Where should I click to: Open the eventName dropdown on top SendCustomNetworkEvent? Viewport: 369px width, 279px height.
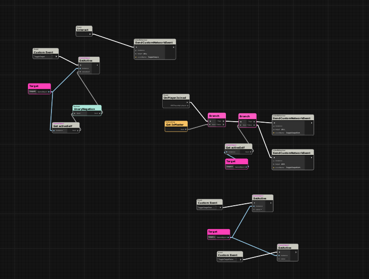point(153,57)
